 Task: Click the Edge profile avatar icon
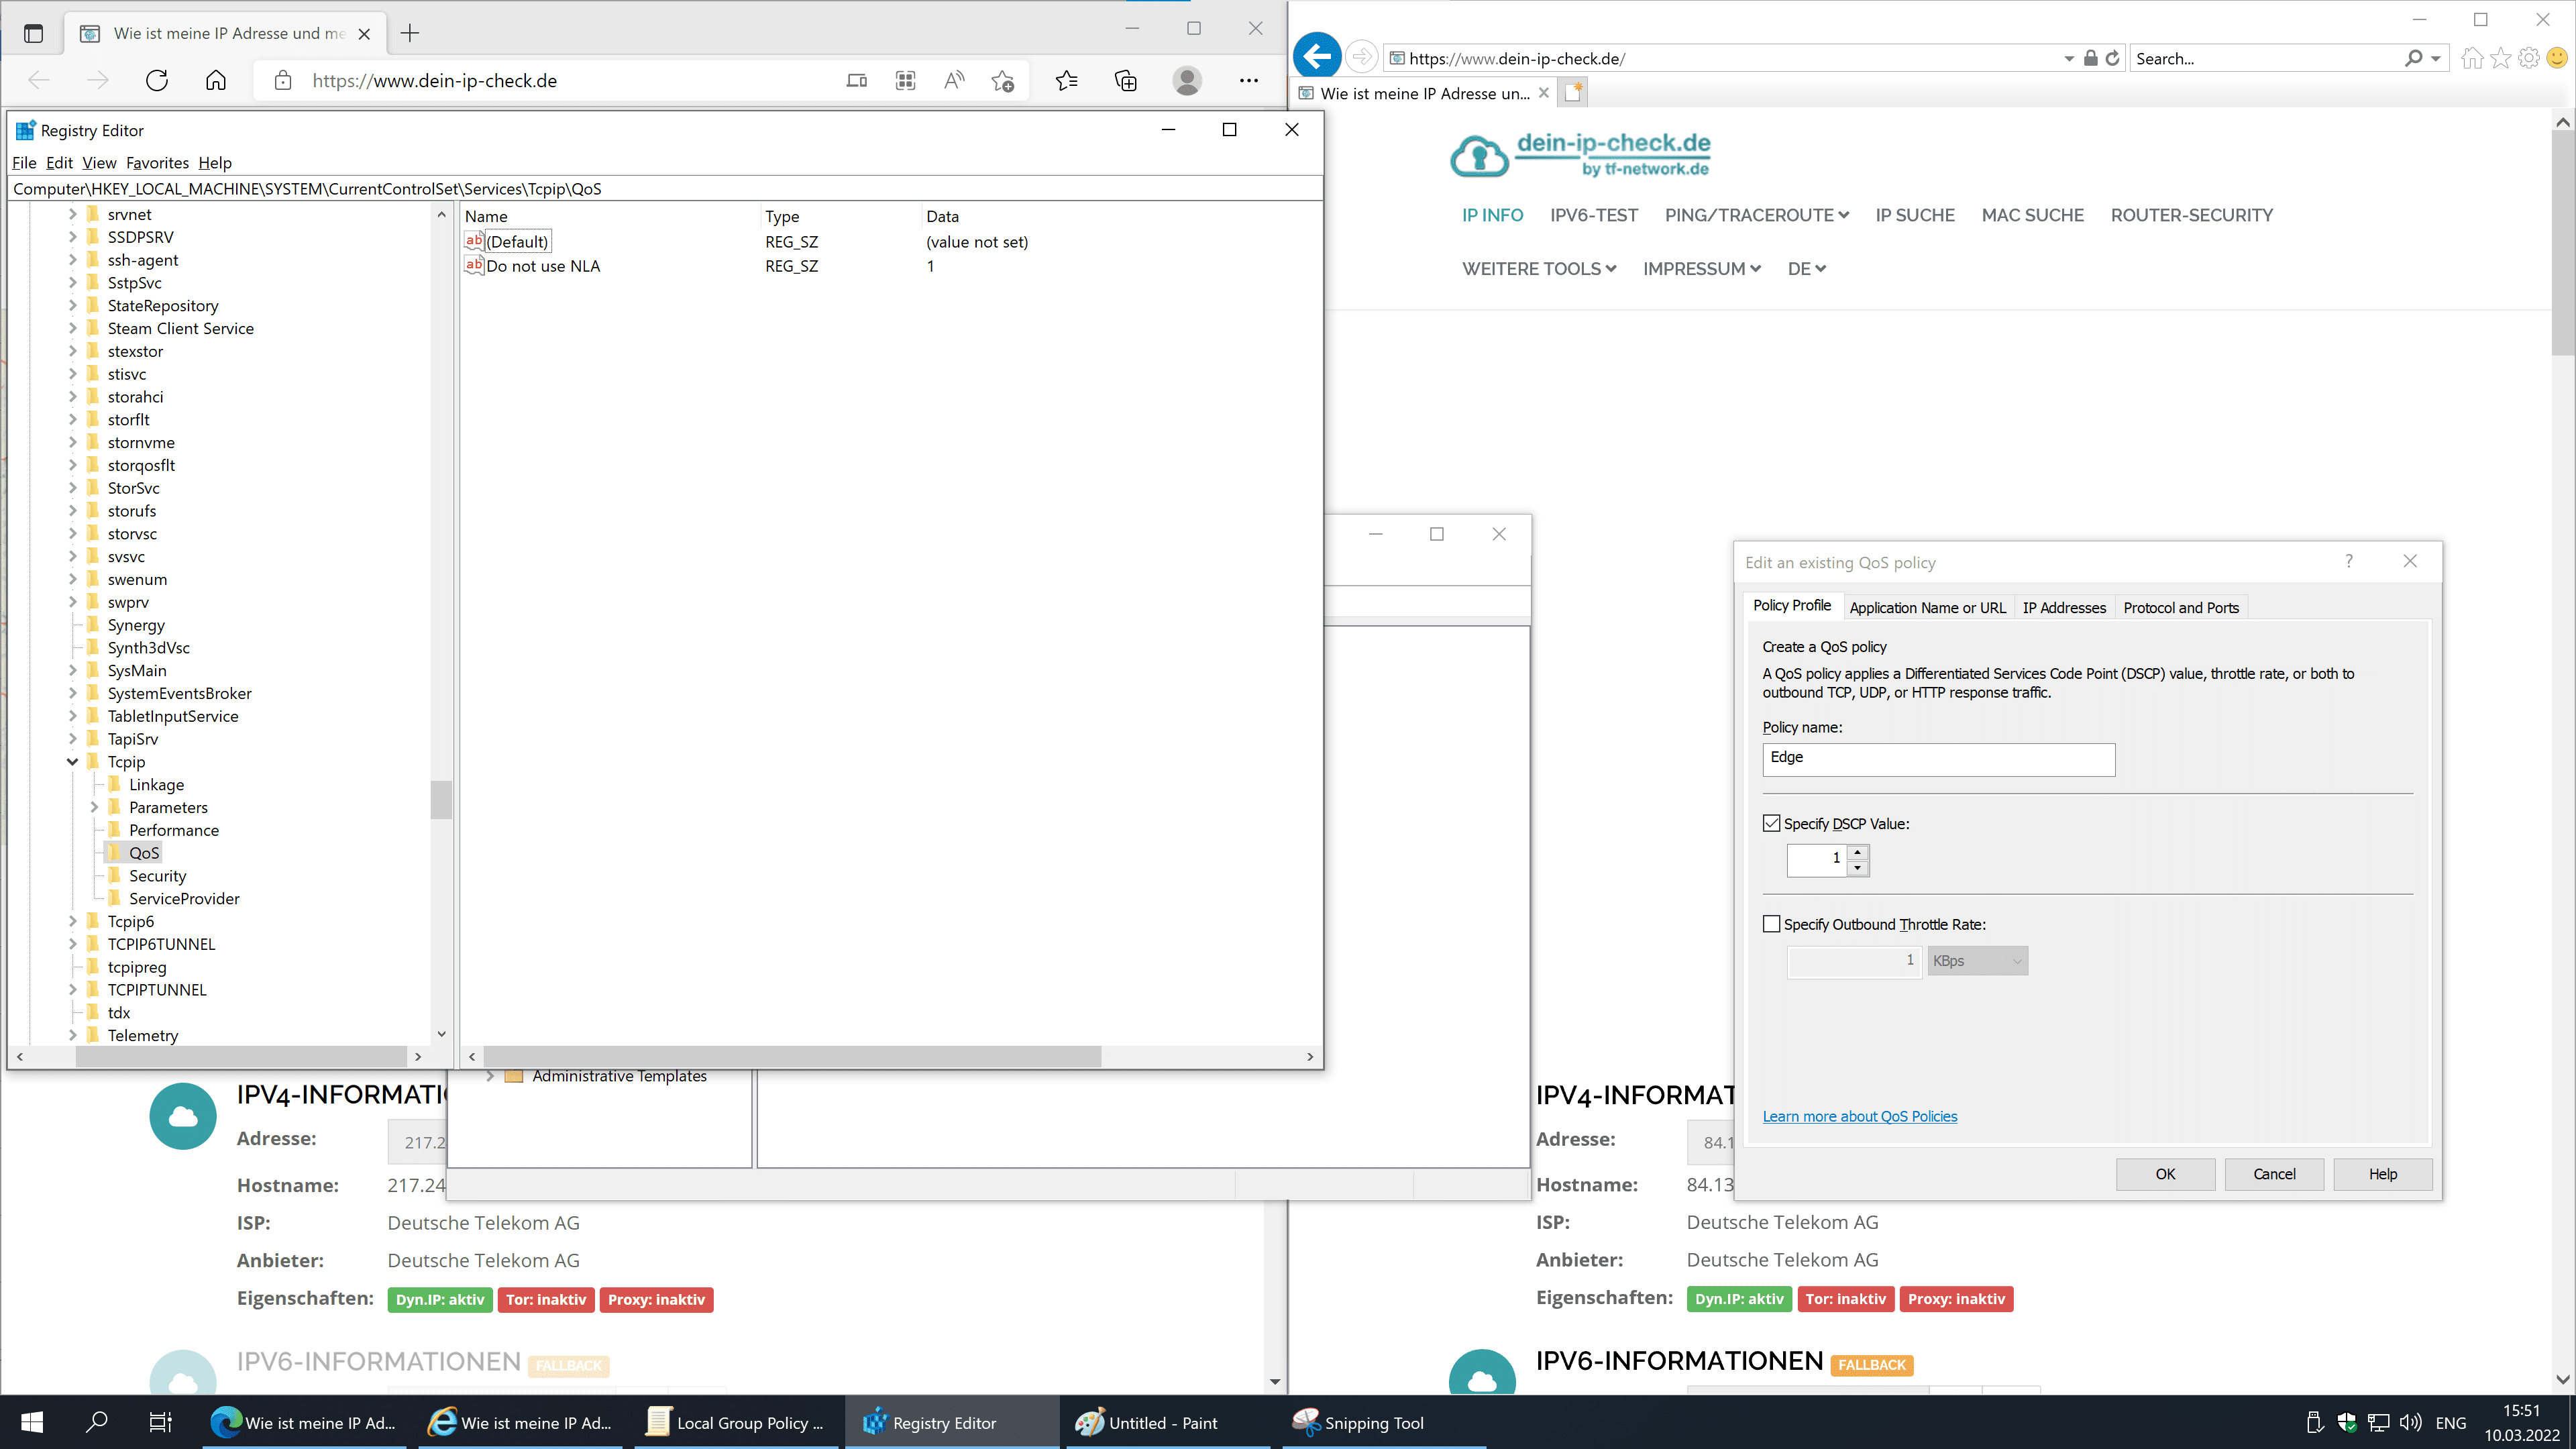[1187, 81]
